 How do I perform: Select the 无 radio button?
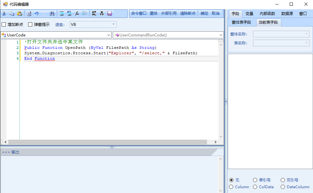231,180
